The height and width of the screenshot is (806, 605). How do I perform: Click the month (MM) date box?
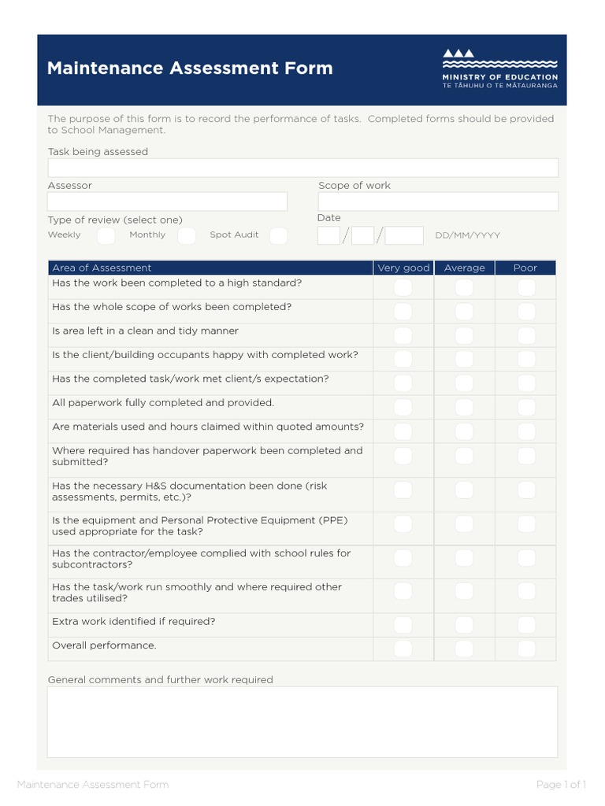point(363,235)
